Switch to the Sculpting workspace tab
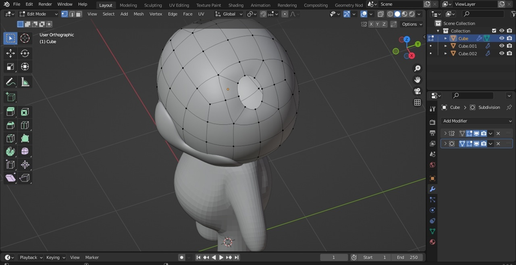516x265 pixels. tap(153, 5)
